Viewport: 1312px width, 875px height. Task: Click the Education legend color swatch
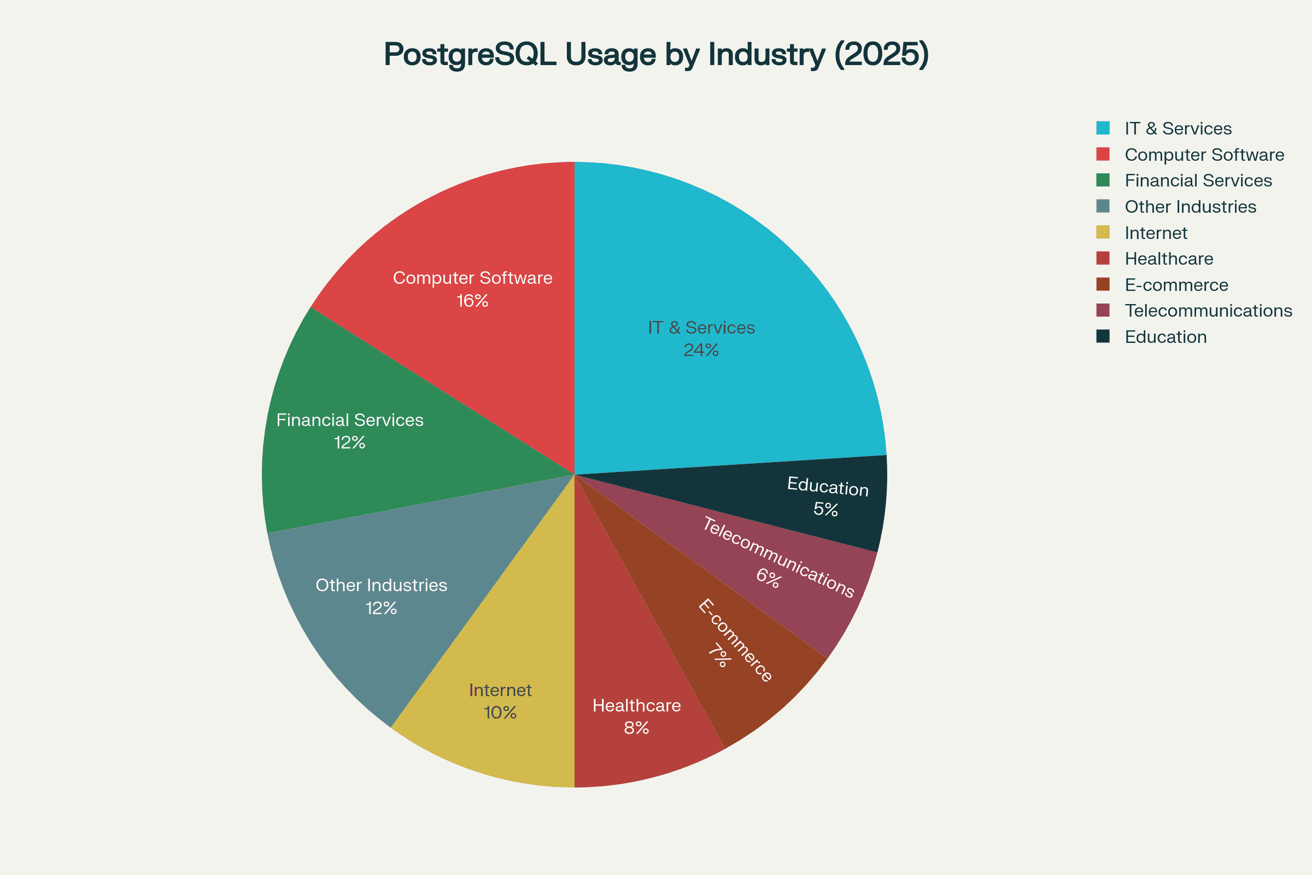point(1103,336)
